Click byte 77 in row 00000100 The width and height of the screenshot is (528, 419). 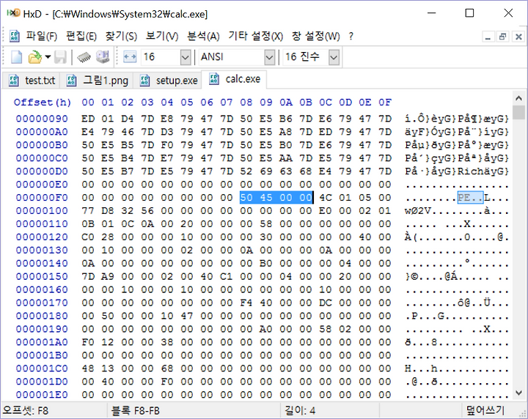(88, 210)
